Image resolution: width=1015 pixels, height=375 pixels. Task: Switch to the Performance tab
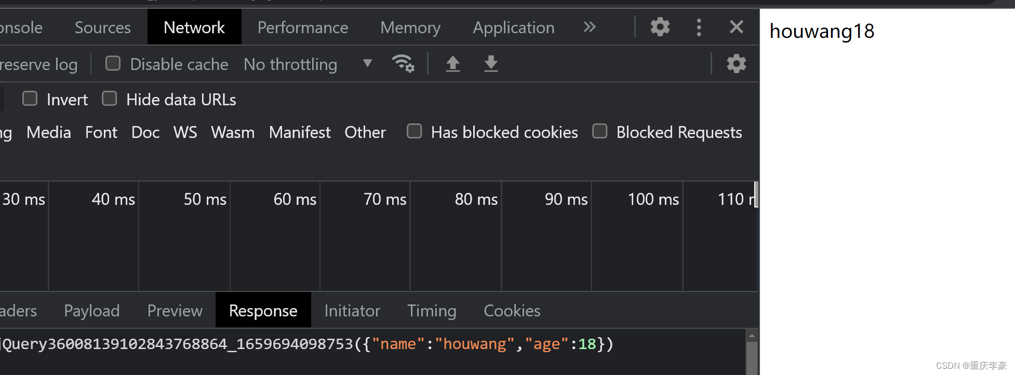tap(303, 27)
